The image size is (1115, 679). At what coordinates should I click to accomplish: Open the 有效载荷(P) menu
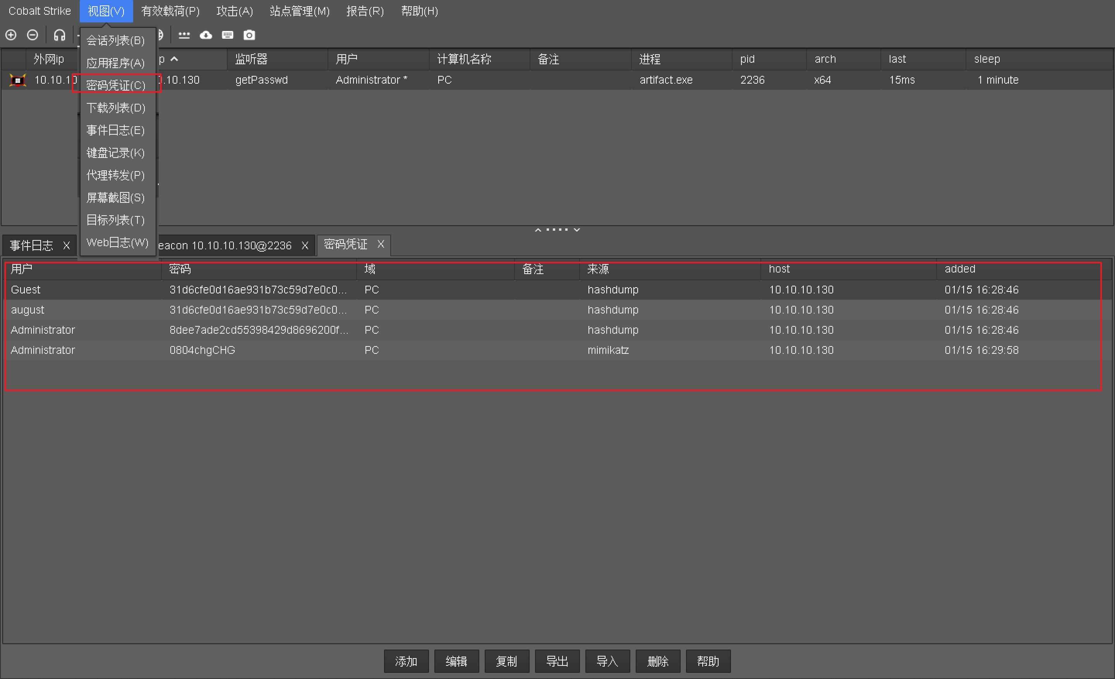[170, 11]
